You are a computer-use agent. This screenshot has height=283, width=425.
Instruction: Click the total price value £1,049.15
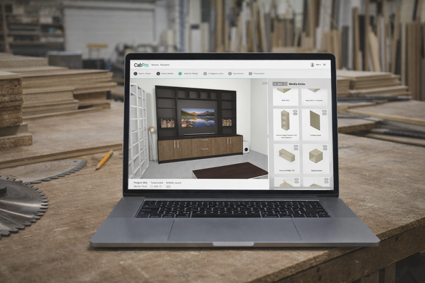[156, 186]
